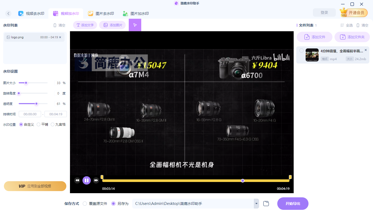Click the back navigation arrow at top left

point(8,13)
